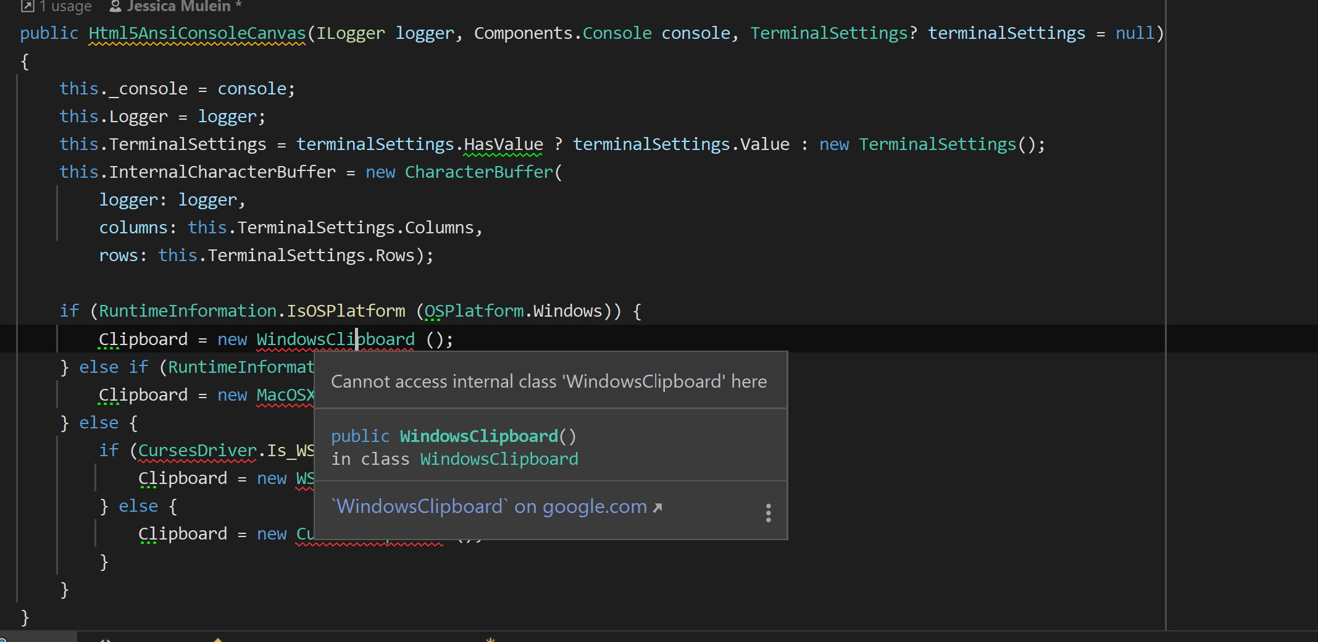1318x642 pixels.
Task: Open the tooltip's three-dot more options
Action: pyautogui.click(x=768, y=512)
